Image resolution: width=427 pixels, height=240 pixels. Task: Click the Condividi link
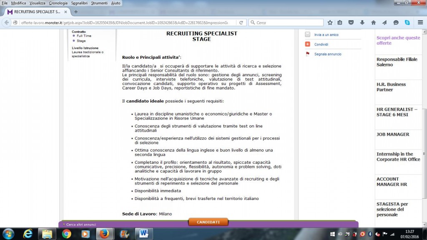(321, 44)
